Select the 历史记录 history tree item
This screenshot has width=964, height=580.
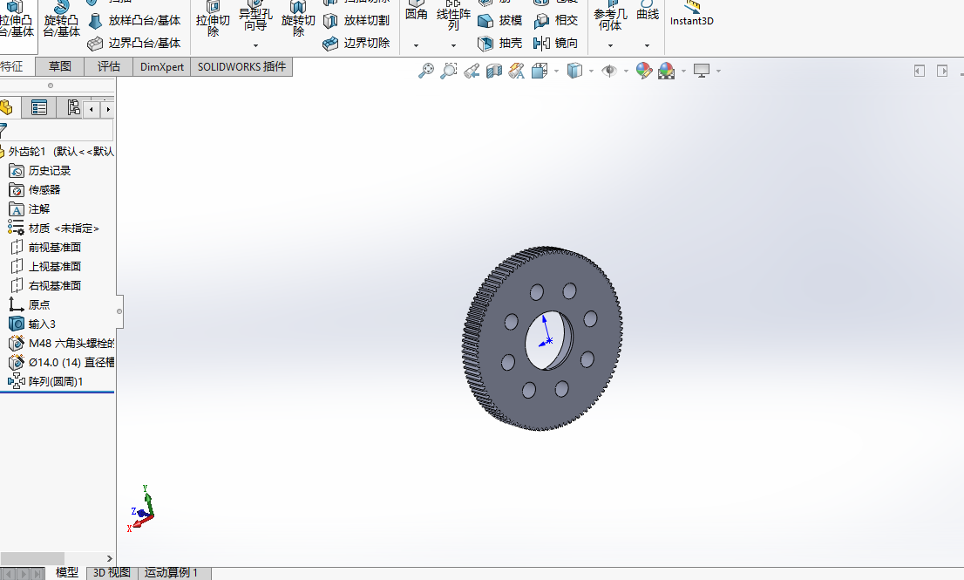pos(40,171)
